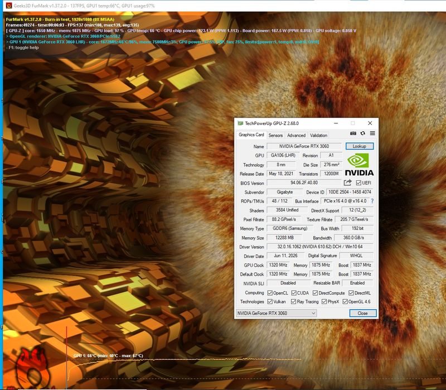The height and width of the screenshot is (390, 446).
Task: Click the Subvendor value Gigabyte
Action: click(285, 192)
